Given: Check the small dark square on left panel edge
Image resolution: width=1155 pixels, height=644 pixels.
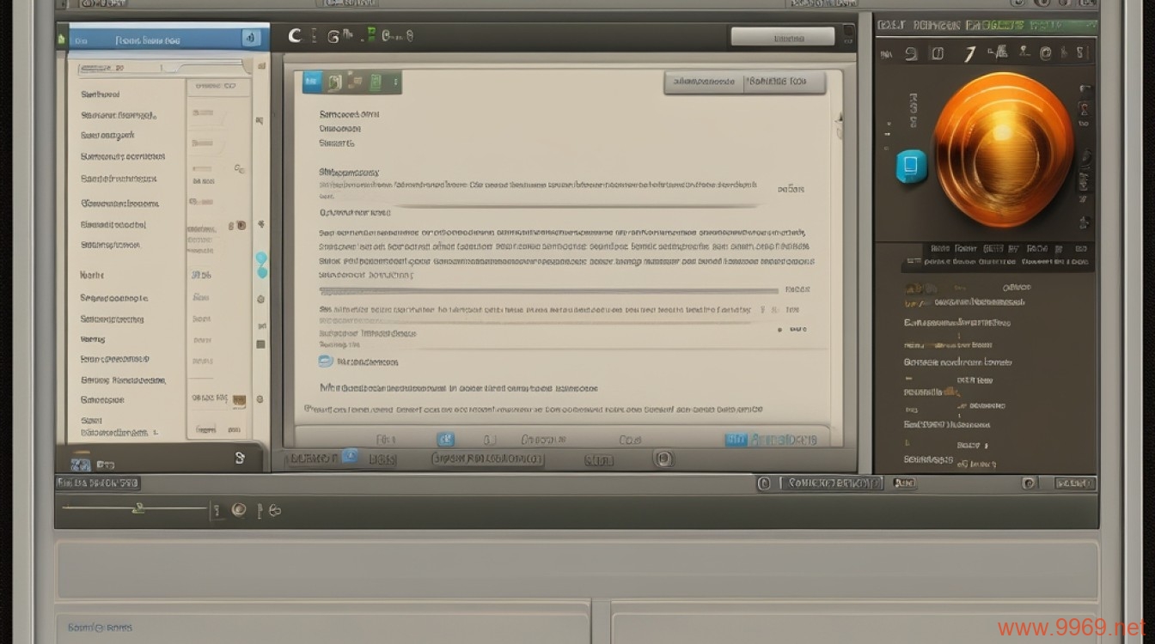Looking at the screenshot, I should (260, 344).
